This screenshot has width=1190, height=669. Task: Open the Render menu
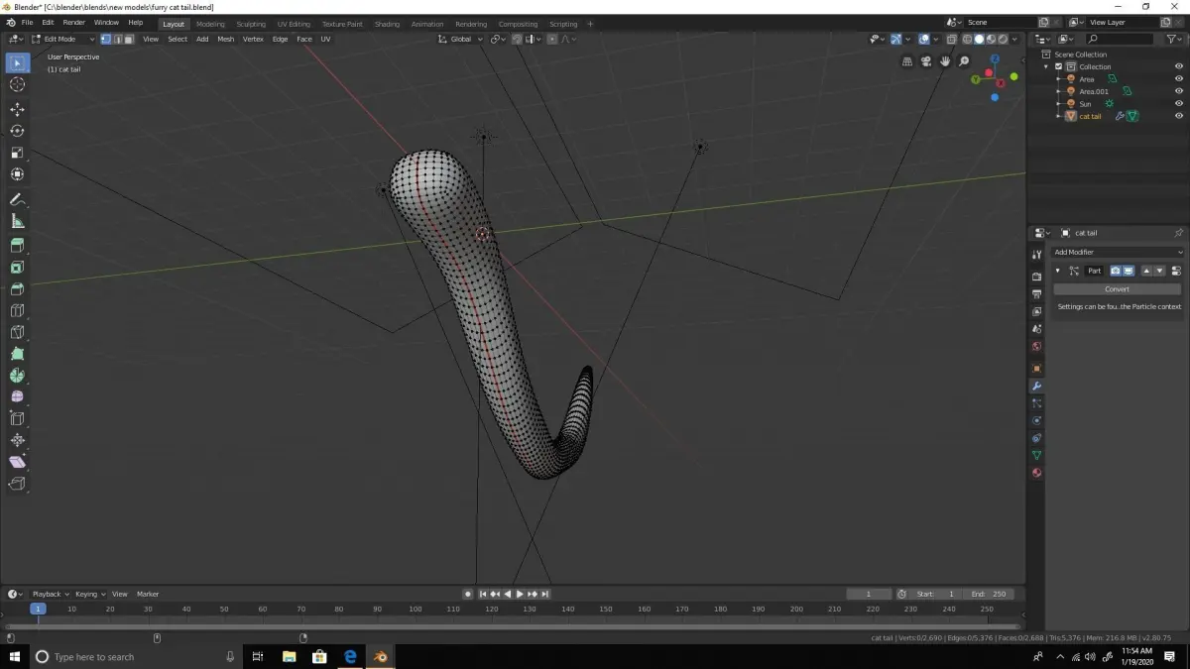[74, 22]
